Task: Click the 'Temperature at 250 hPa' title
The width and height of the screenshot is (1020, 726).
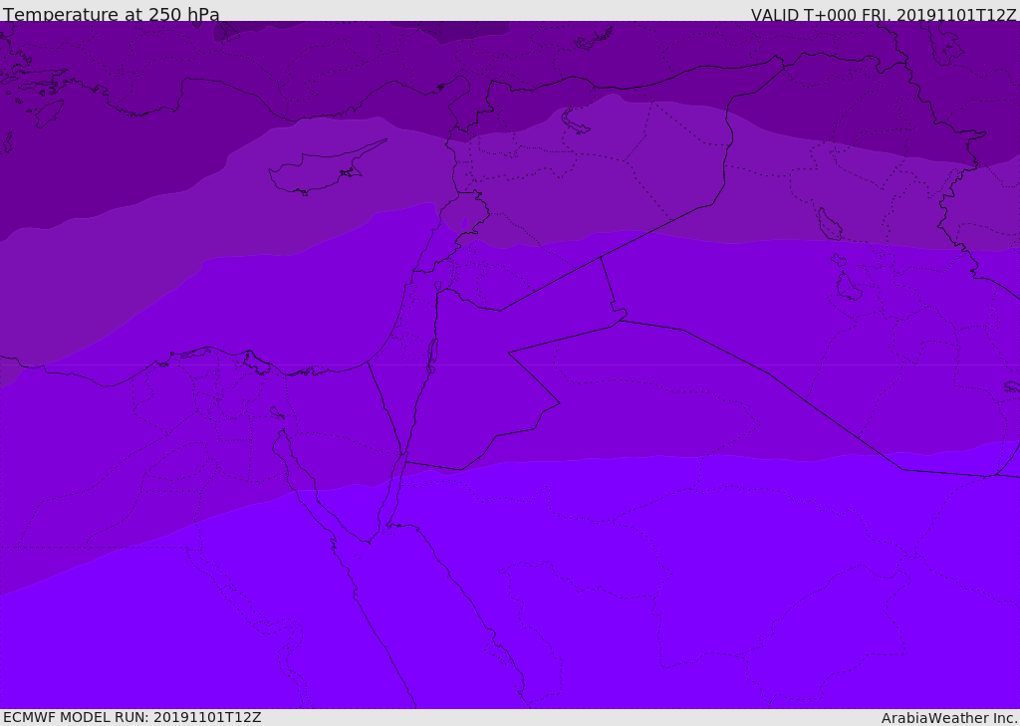Action: pyautogui.click(x=112, y=14)
